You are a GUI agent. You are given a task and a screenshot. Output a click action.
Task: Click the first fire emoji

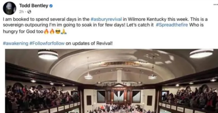[46, 32]
